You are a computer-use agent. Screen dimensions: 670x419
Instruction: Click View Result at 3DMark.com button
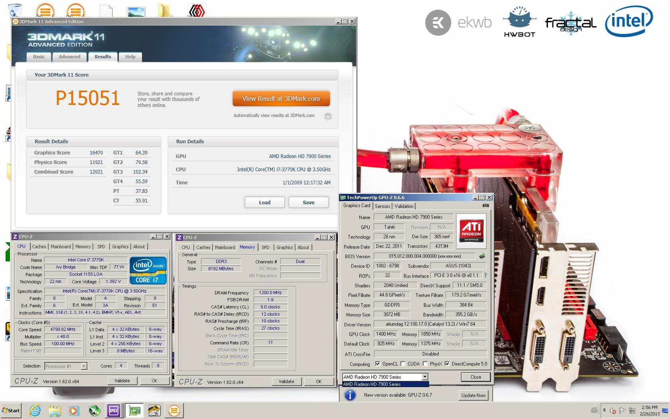click(281, 99)
